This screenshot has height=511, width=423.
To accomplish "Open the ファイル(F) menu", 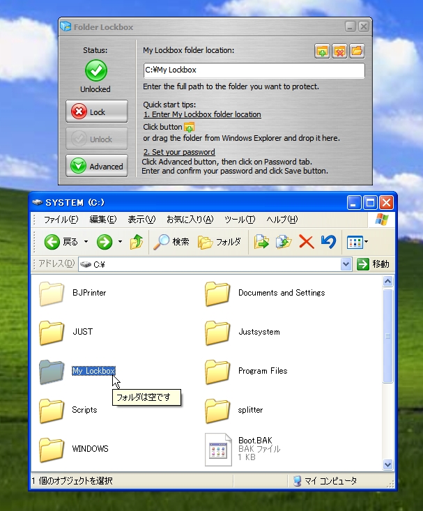I will (x=61, y=220).
